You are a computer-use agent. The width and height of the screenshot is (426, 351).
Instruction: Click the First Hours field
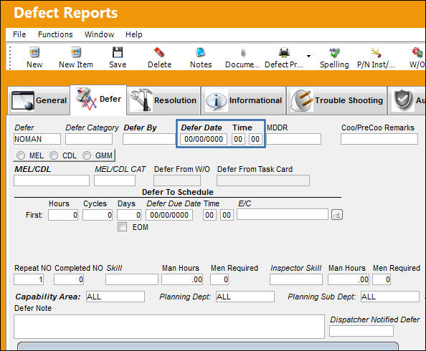click(x=63, y=215)
